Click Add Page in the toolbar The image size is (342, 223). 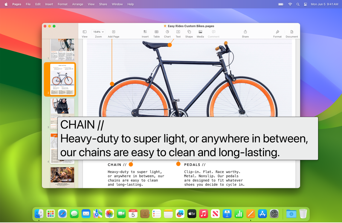(113, 33)
